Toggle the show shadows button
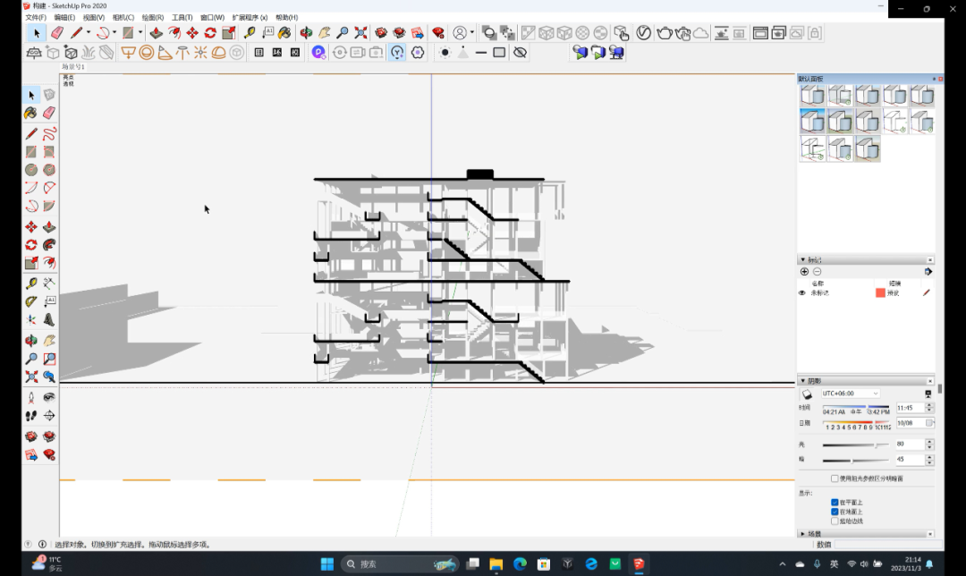The image size is (966, 576). (807, 394)
